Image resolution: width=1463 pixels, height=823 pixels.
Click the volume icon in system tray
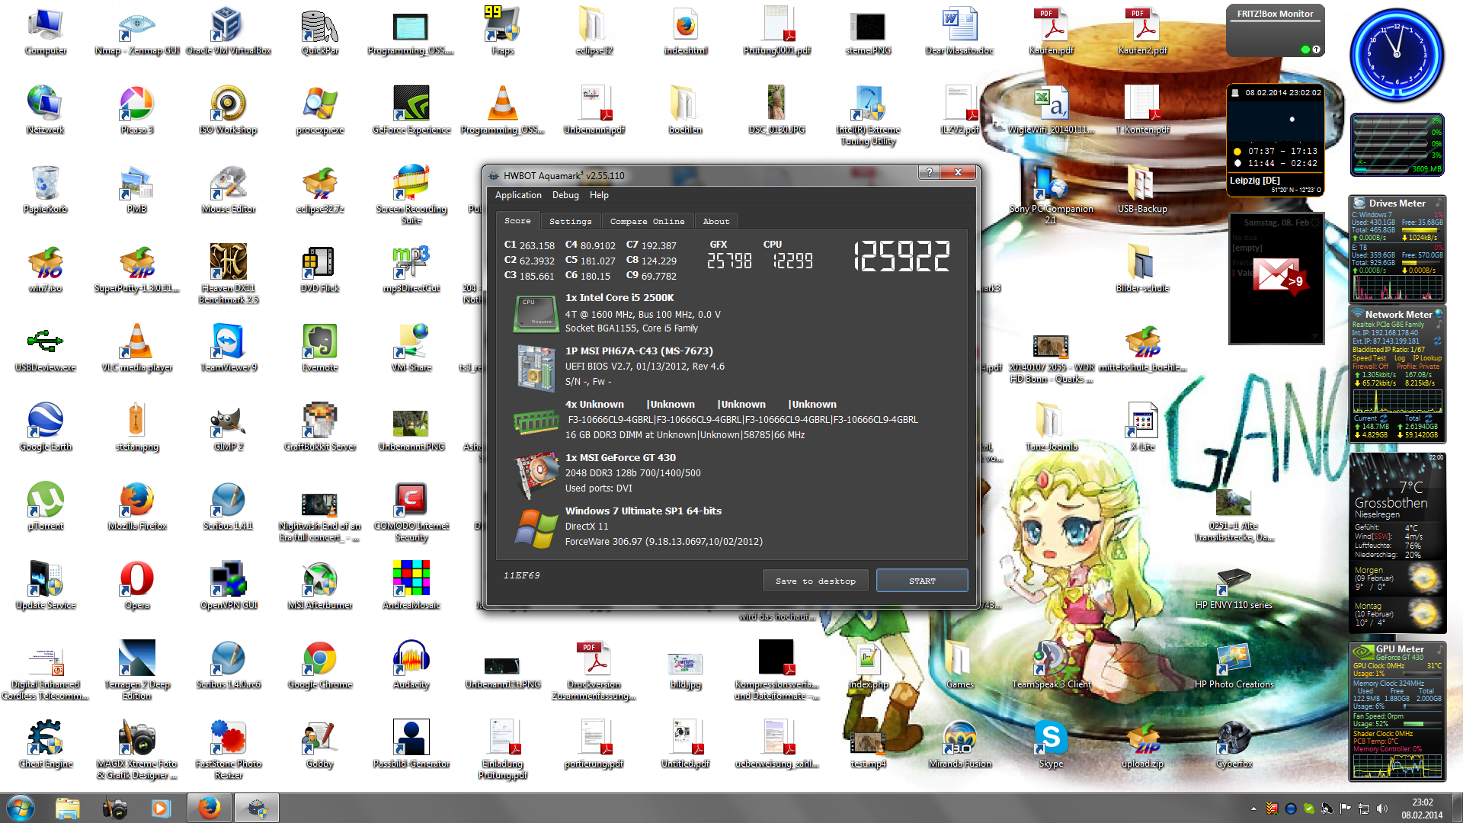[x=1382, y=809]
